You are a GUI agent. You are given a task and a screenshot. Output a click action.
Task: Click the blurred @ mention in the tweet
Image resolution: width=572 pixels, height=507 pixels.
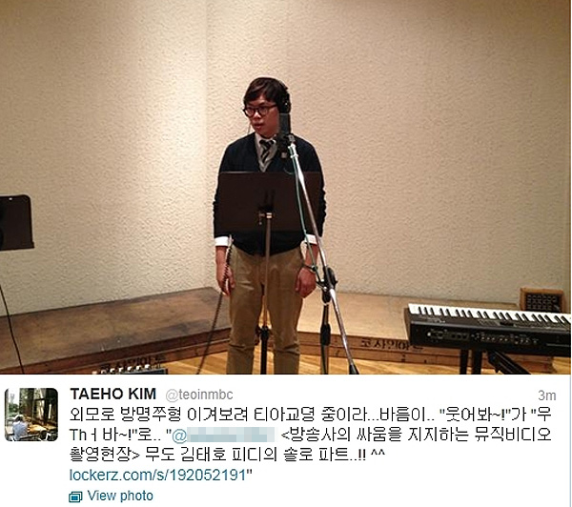[x=223, y=436]
